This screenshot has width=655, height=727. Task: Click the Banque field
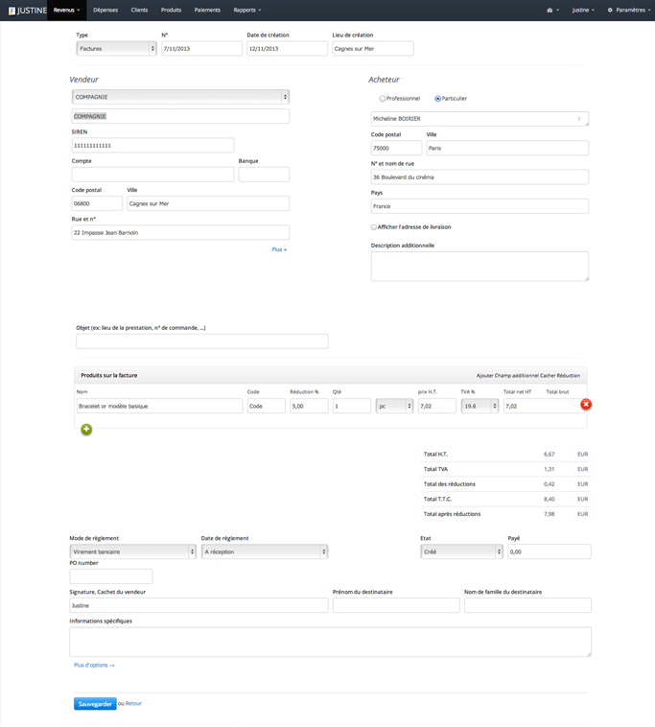coord(264,175)
